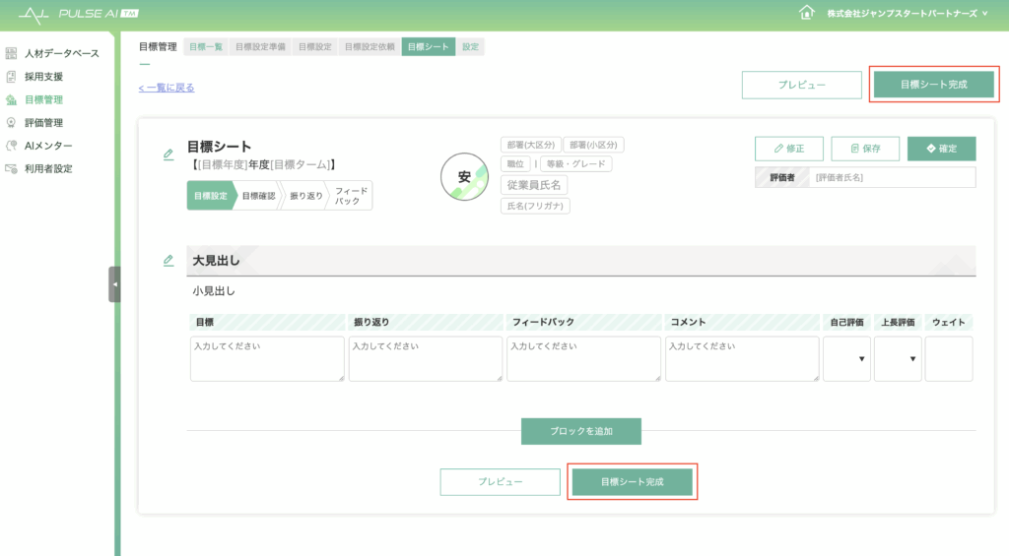Open the 自己評価 dropdown
Image resolution: width=1009 pixels, height=556 pixels.
(846, 359)
